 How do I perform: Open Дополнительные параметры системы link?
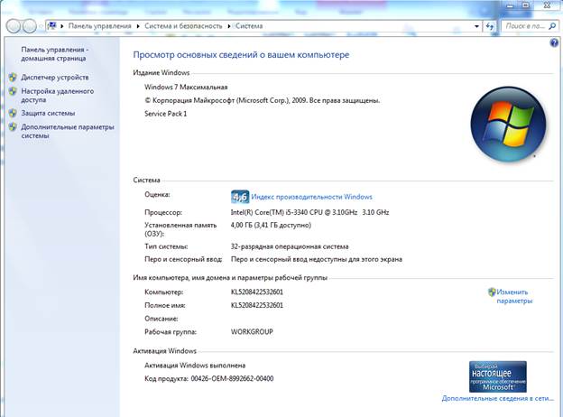[68, 131]
